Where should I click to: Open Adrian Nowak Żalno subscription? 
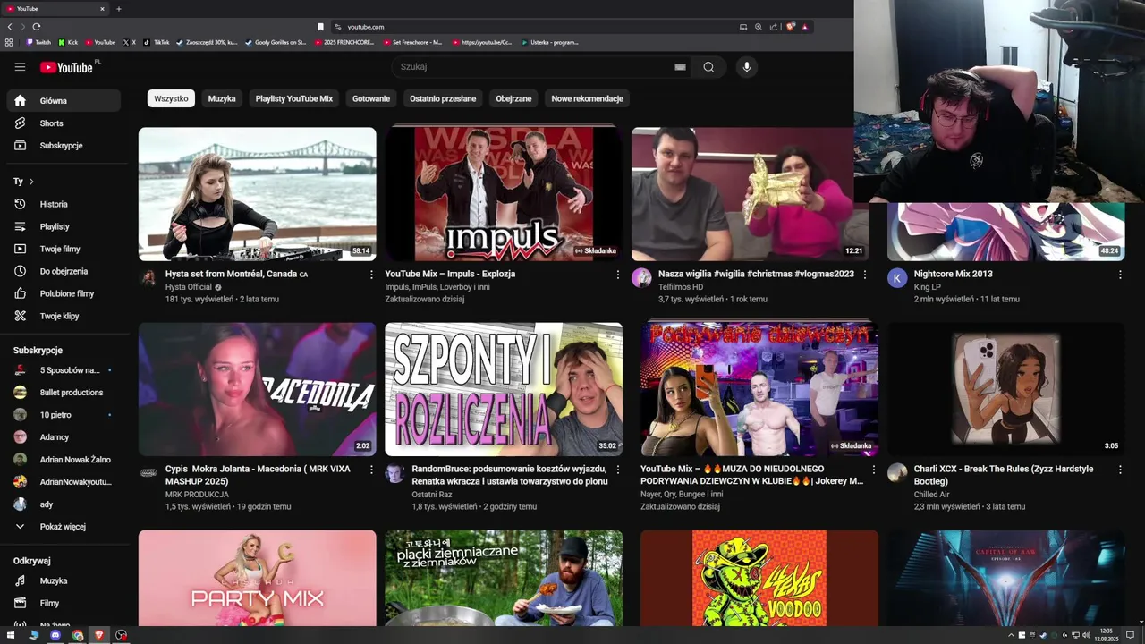click(x=63, y=460)
